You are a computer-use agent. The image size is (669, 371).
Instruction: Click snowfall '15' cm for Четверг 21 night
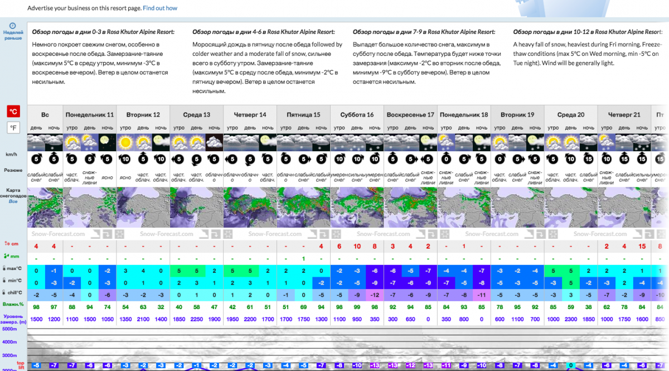coord(642,247)
